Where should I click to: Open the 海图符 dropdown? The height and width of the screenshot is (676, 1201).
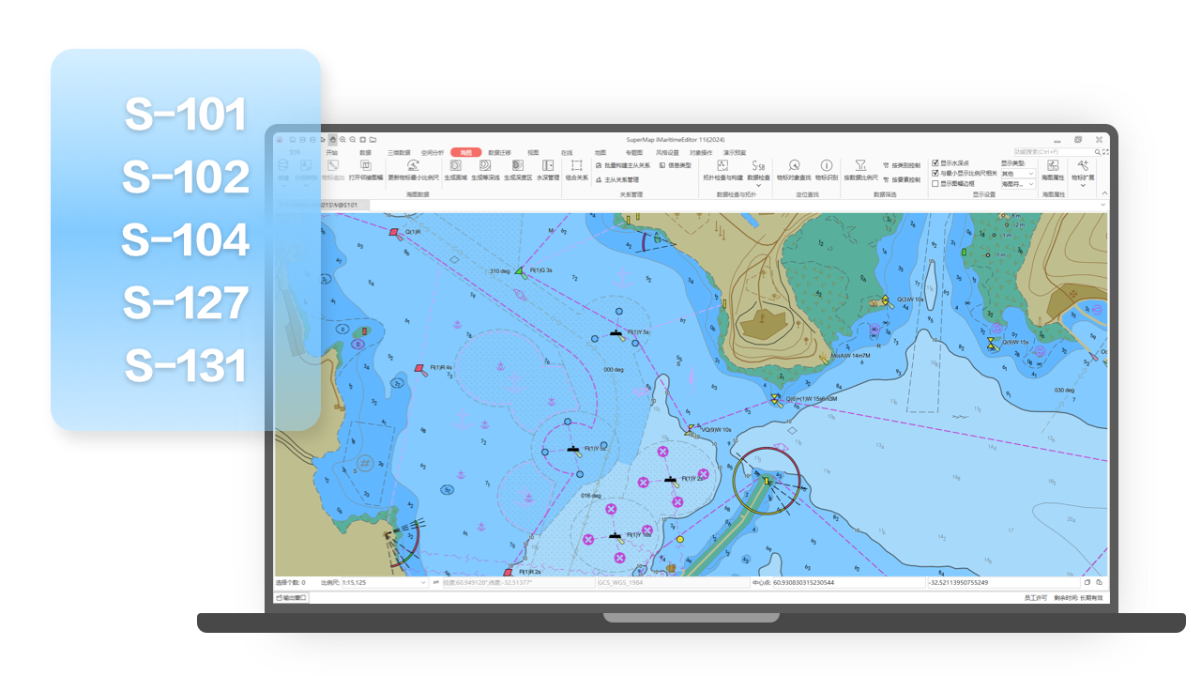[1018, 184]
